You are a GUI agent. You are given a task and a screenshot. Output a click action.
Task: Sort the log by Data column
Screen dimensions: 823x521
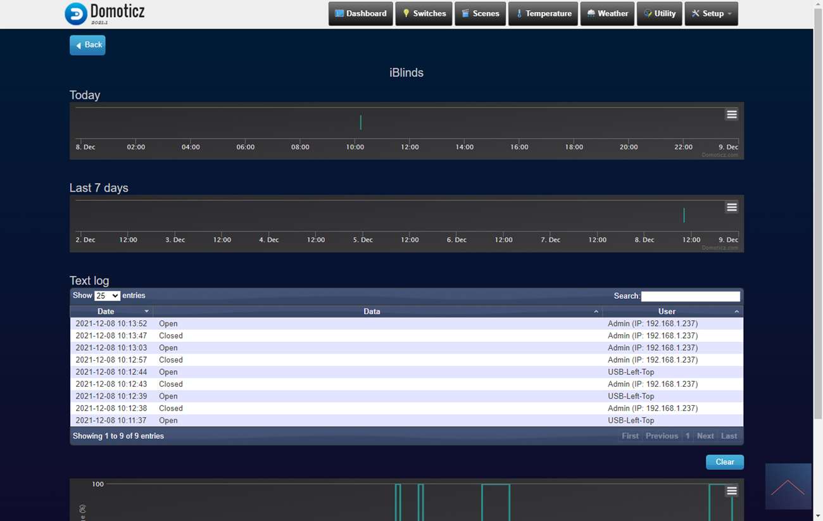pos(372,311)
